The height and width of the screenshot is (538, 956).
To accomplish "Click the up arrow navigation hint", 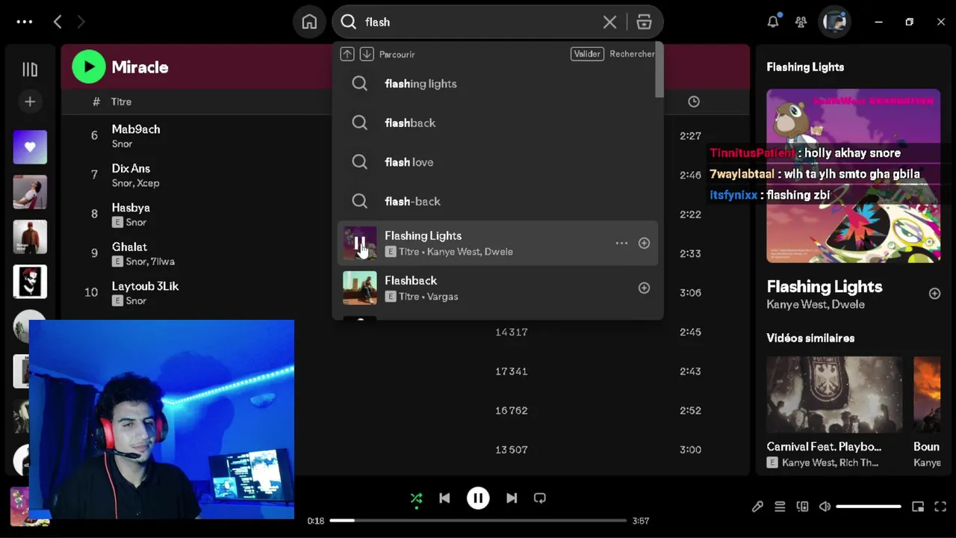I will [347, 54].
